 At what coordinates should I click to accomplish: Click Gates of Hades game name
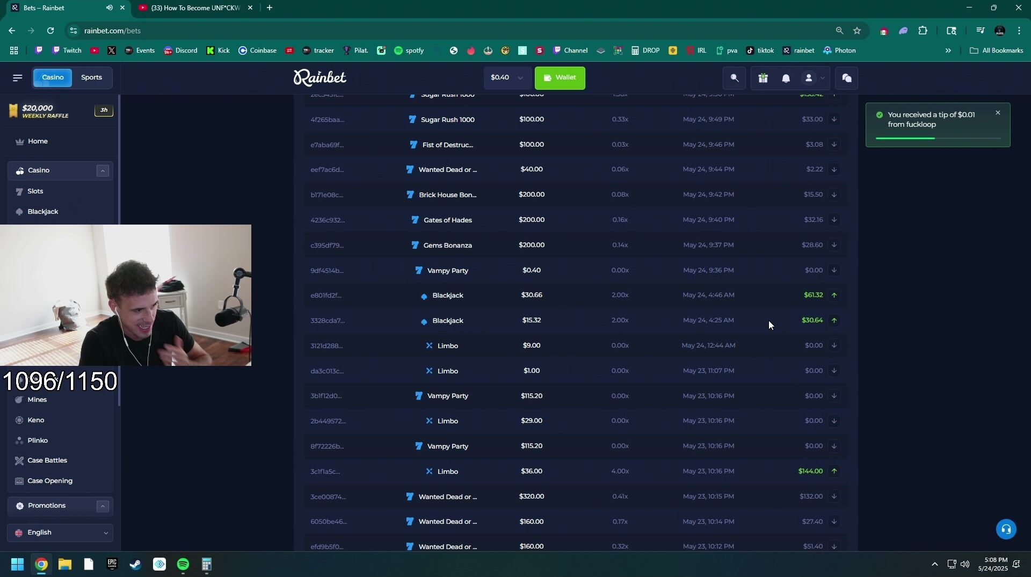[447, 220]
